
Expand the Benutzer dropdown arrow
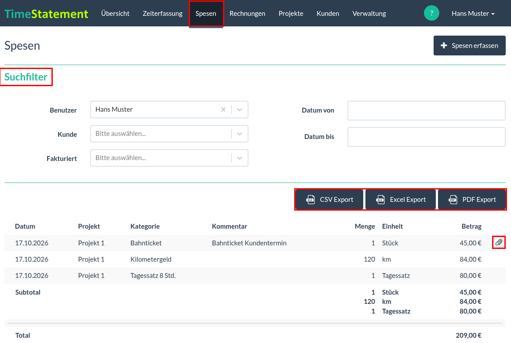click(240, 109)
